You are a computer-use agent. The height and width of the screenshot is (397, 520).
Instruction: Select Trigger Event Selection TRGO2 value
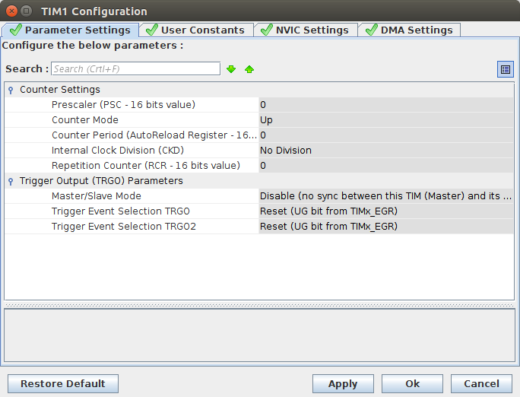(385, 227)
